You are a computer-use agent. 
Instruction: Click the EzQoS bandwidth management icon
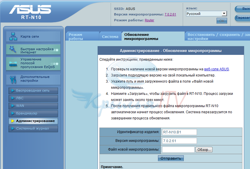point(13,64)
